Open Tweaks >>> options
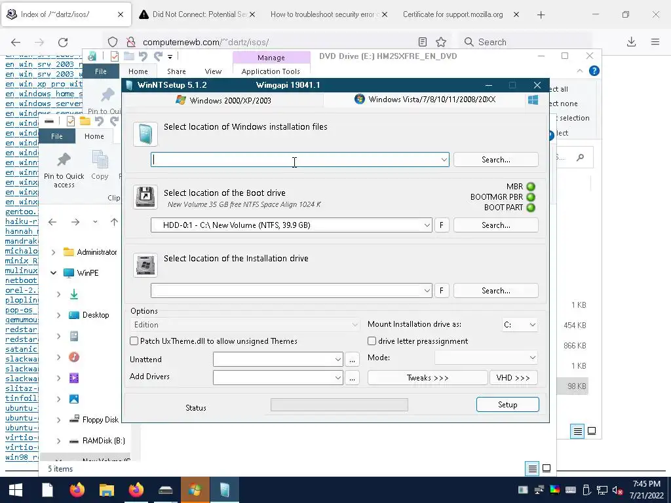Screen dimensions: 671x503 pyautogui.click(x=427, y=378)
